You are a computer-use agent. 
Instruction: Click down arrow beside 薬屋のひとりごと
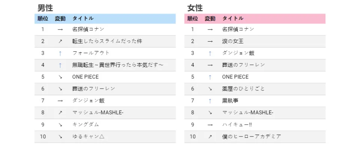(x=210, y=89)
